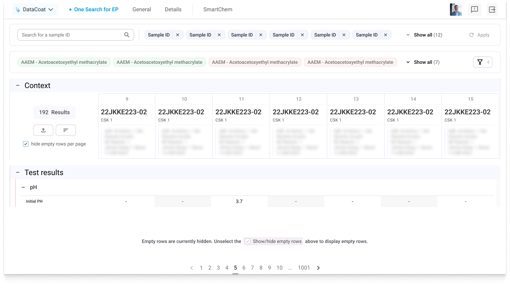510x288 pixels.
Task: Expand Show all (12) sample IDs
Action: [424, 35]
